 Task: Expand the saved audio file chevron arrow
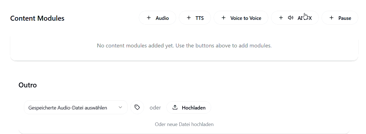[x=120, y=108]
